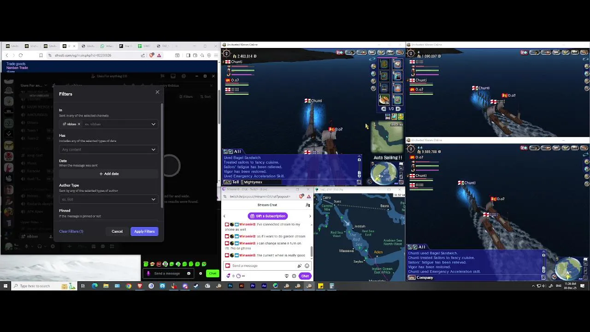Open the Has 'Any content' dropdown
590x332 pixels.
point(108,149)
